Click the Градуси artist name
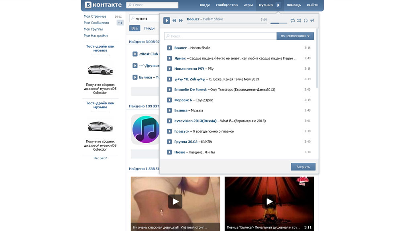This screenshot has height=231, width=411. [182, 131]
